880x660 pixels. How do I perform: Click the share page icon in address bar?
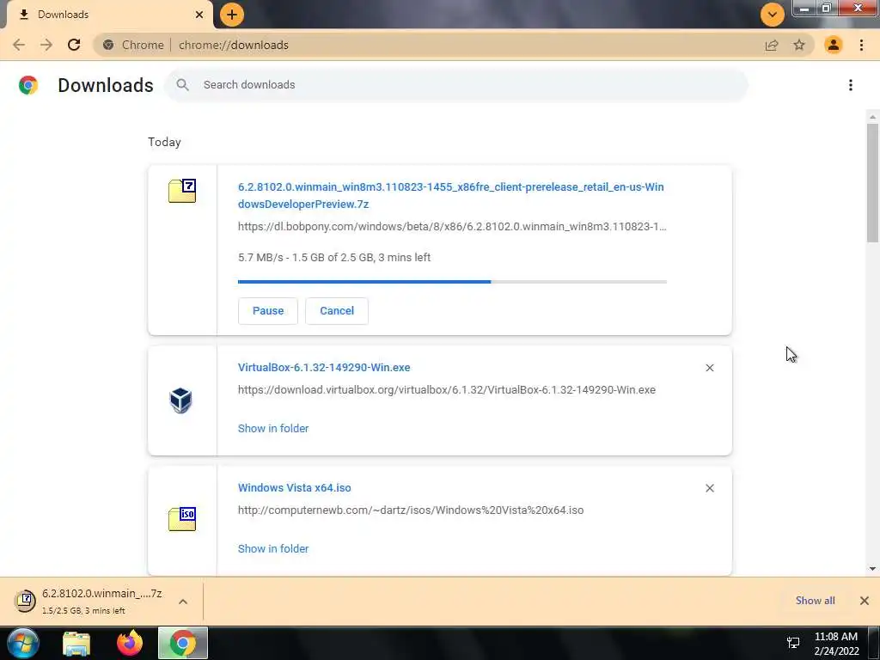tap(772, 45)
